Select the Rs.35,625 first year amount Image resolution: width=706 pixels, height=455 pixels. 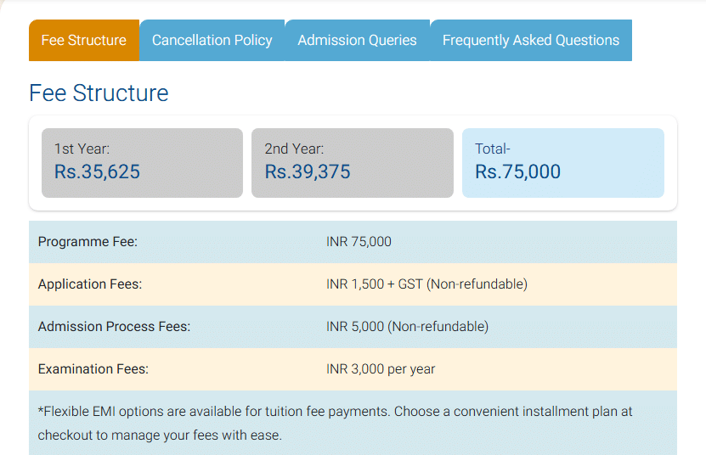(97, 172)
